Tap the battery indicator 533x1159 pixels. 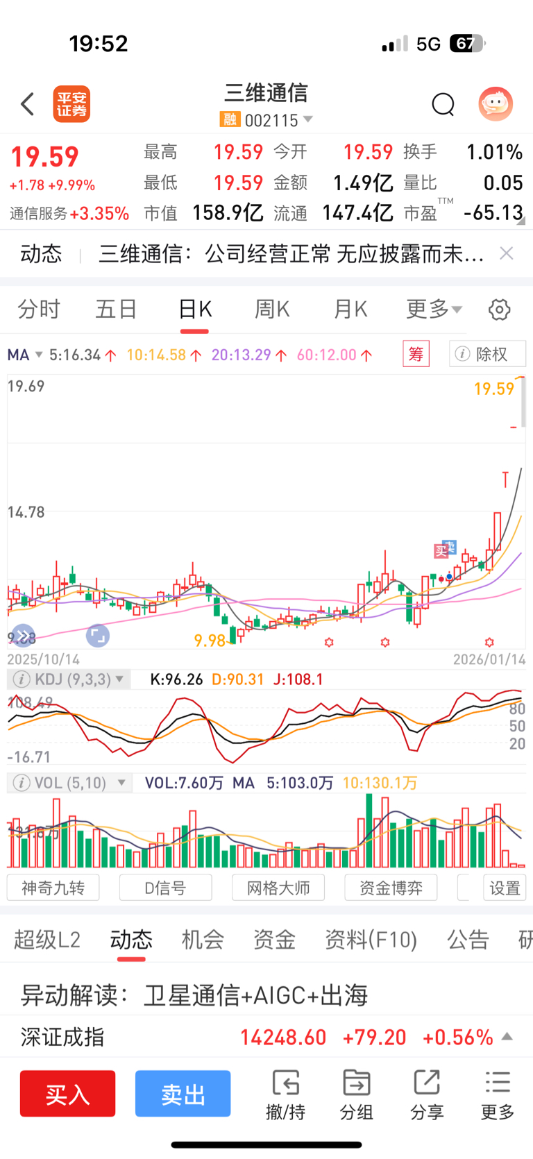point(467,44)
